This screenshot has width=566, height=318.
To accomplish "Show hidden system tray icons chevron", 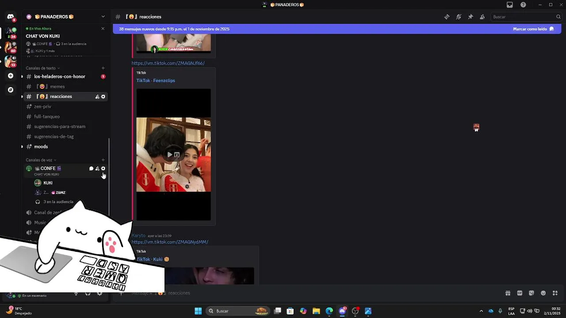I will [481, 311].
